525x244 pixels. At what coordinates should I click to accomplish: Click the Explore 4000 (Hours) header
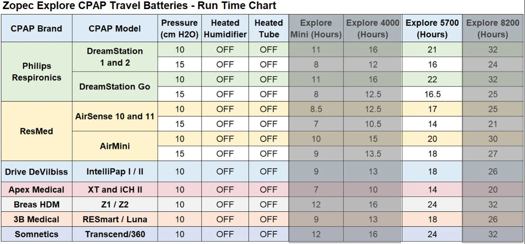pos(373,29)
